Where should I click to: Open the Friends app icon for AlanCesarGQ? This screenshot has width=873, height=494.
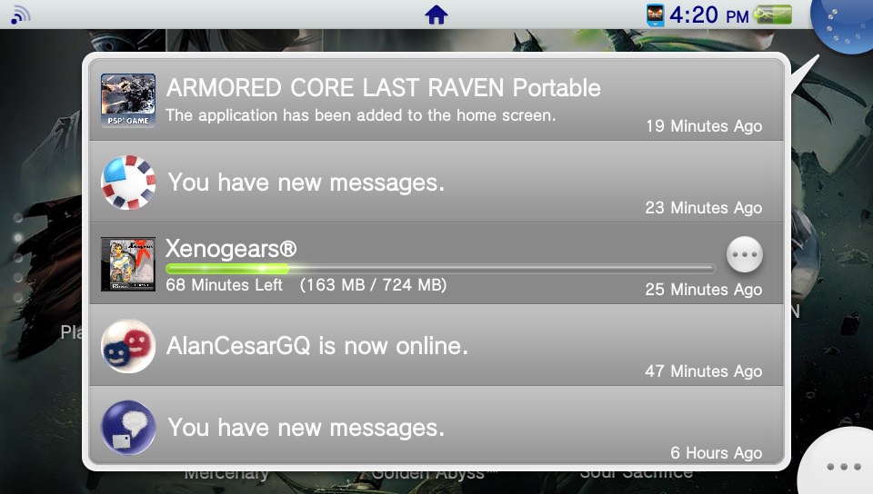[128, 346]
